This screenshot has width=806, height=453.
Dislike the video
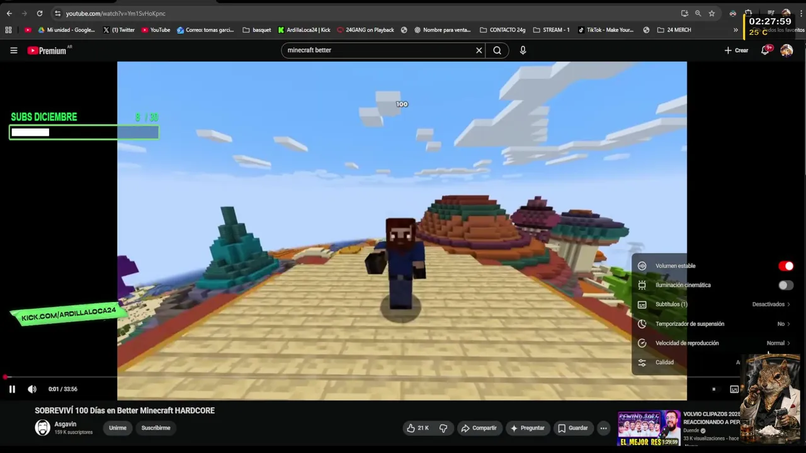pyautogui.click(x=443, y=428)
